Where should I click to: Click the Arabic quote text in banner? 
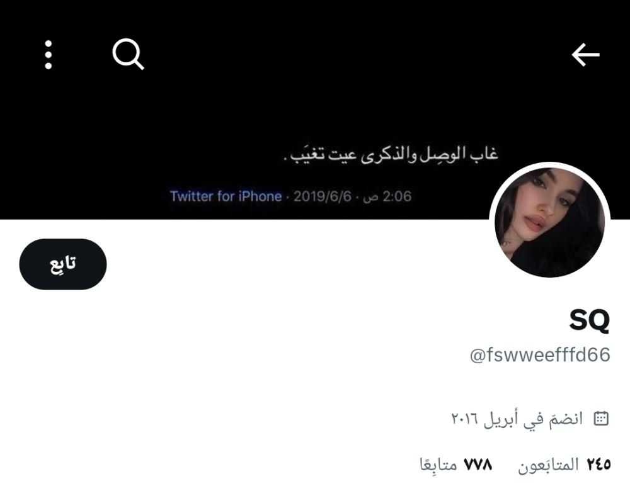[391, 154]
